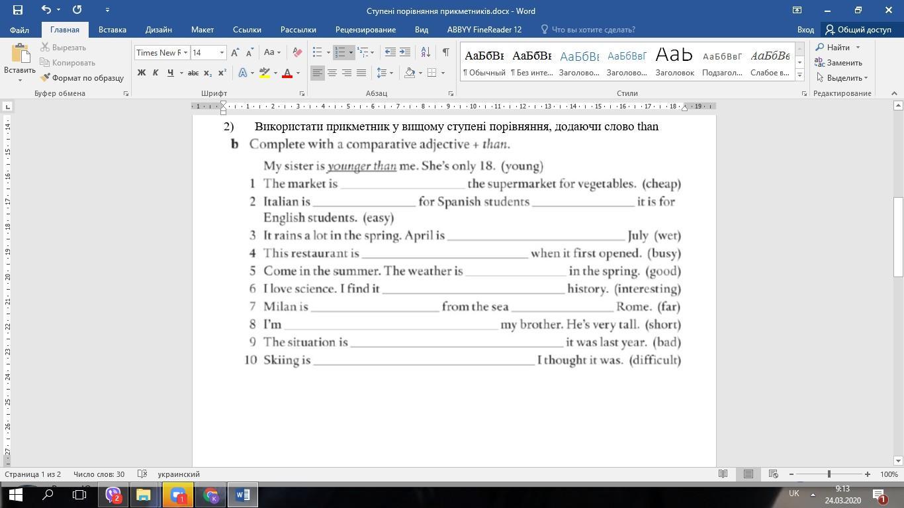This screenshot has width=904, height=508.
Task: Click Вход to sign in
Action: pyautogui.click(x=805, y=30)
